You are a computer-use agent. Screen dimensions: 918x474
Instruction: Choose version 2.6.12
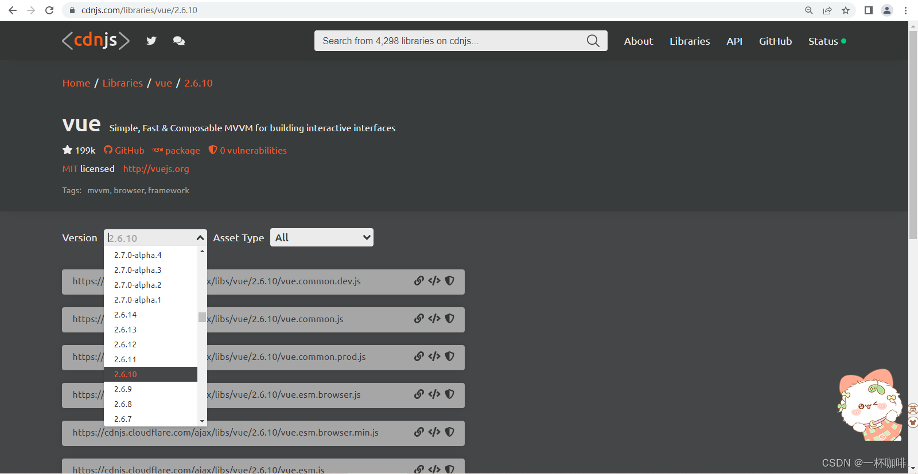(x=151, y=344)
